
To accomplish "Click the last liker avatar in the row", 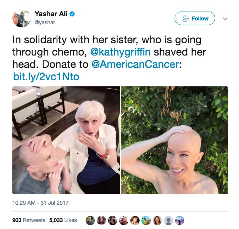I will pos(180,221).
